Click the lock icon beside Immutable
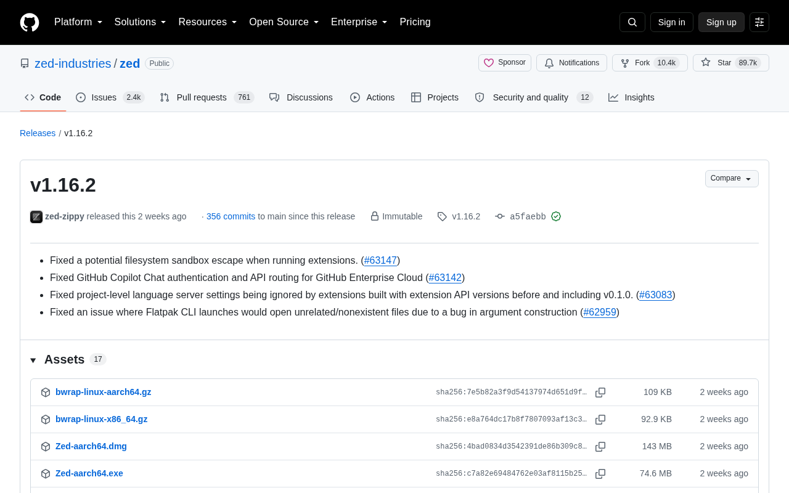This screenshot has height=493, width=789. point(375,216)
